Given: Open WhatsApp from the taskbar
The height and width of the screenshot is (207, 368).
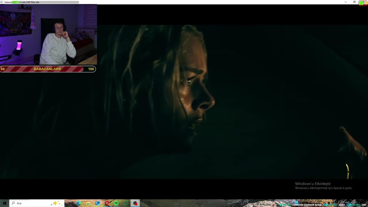Looking at the screenshot, I should 126,203.
